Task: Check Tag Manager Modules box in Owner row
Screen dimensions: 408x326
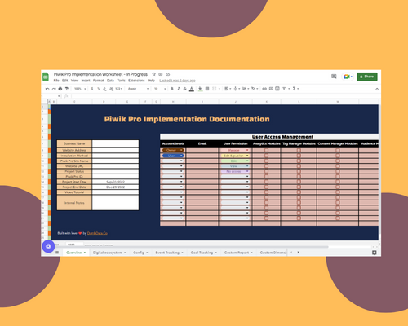Action: (299, 150)
